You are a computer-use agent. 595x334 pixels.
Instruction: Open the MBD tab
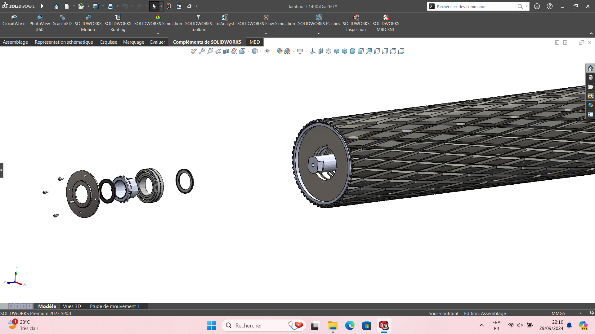(255, 42)
